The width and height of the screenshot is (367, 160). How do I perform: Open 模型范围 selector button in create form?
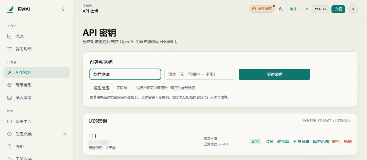pyautogui.click(x=101, y=88)
